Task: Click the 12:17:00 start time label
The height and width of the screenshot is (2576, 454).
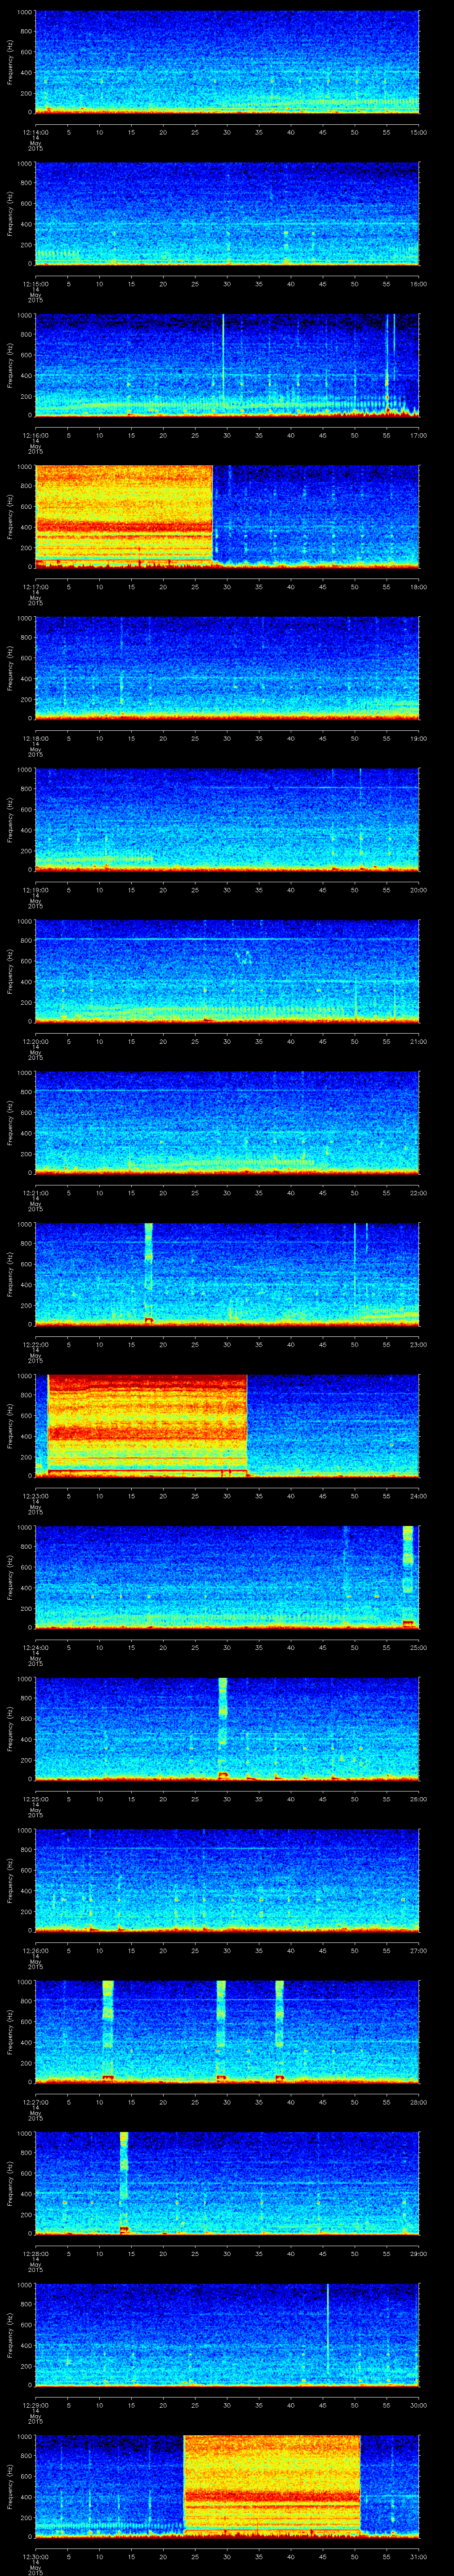Action: click(x=35, y=586)
